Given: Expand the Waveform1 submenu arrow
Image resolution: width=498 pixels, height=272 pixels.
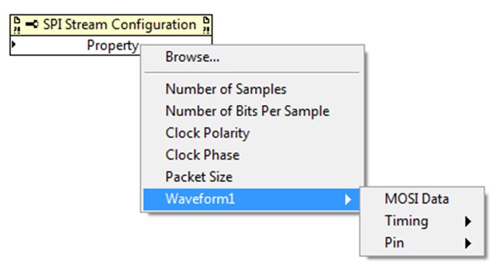Looking at the screenshot, I should [348, 200].
